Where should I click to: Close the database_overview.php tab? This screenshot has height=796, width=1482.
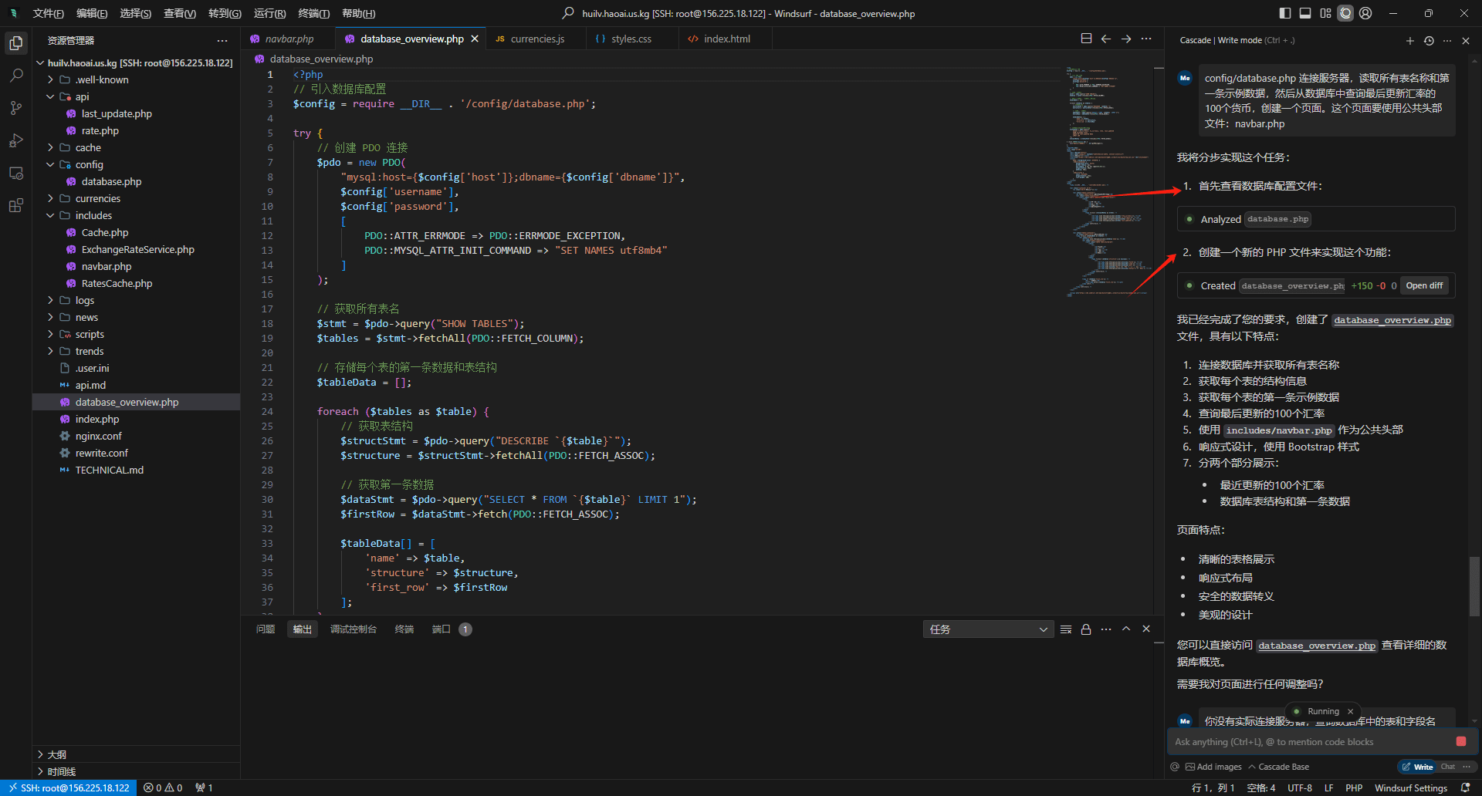[475, 39]
